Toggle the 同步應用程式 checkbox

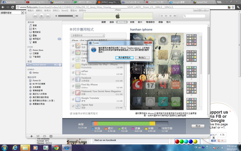(71, 29)
